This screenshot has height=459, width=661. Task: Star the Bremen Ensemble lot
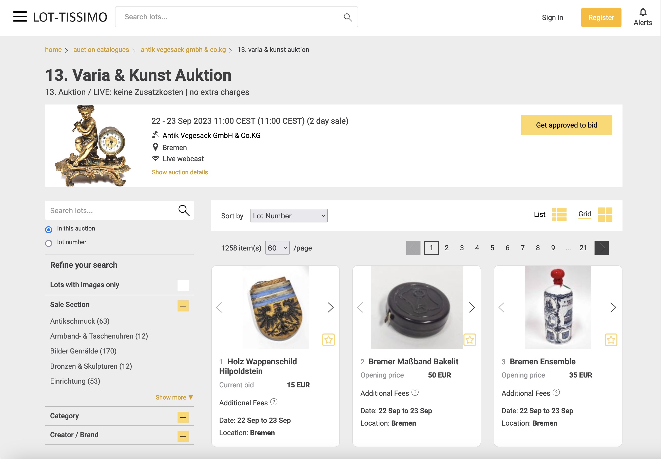point(611,340)
